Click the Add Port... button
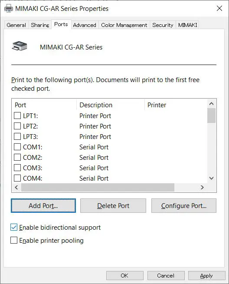The height and width of the screenshot is (284, 229). (x=43, y=205)
